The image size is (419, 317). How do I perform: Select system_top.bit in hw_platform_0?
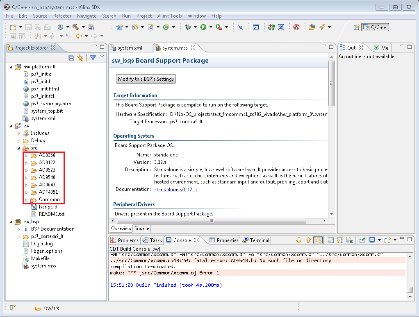pyautogui.click(x=47, y=111)
